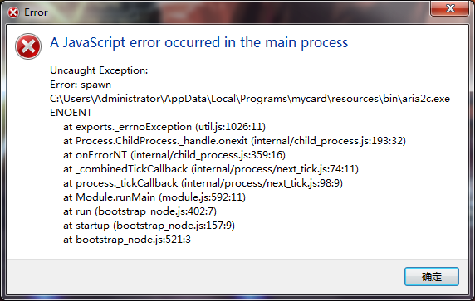This screenshot has width=475, height=301.
Task: Click the 'Uncaught Exception:' line
Action: 99,70
